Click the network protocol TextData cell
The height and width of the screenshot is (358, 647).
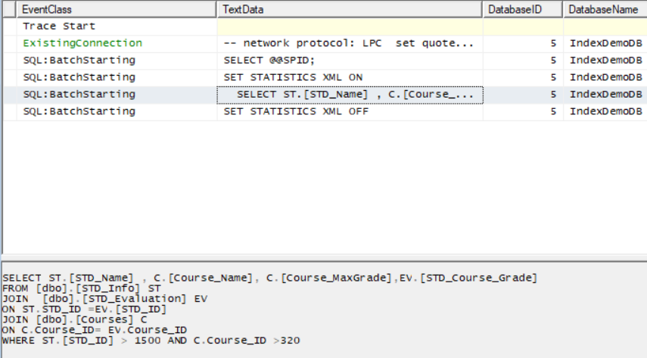pos(348,43)
